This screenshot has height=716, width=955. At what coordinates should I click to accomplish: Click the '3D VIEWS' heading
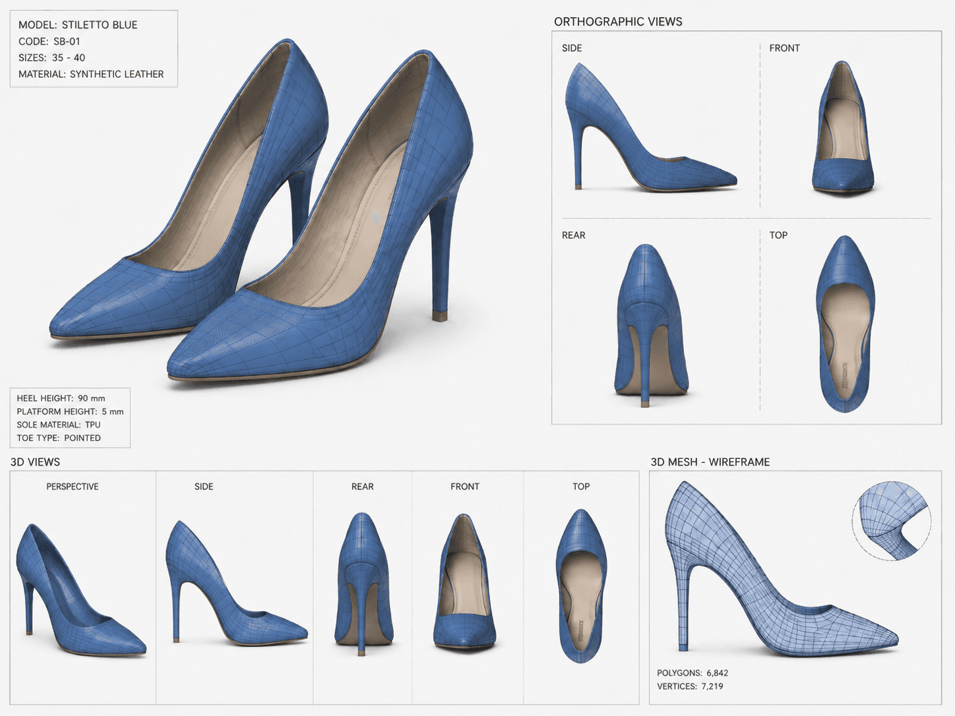tap(35, 462)
